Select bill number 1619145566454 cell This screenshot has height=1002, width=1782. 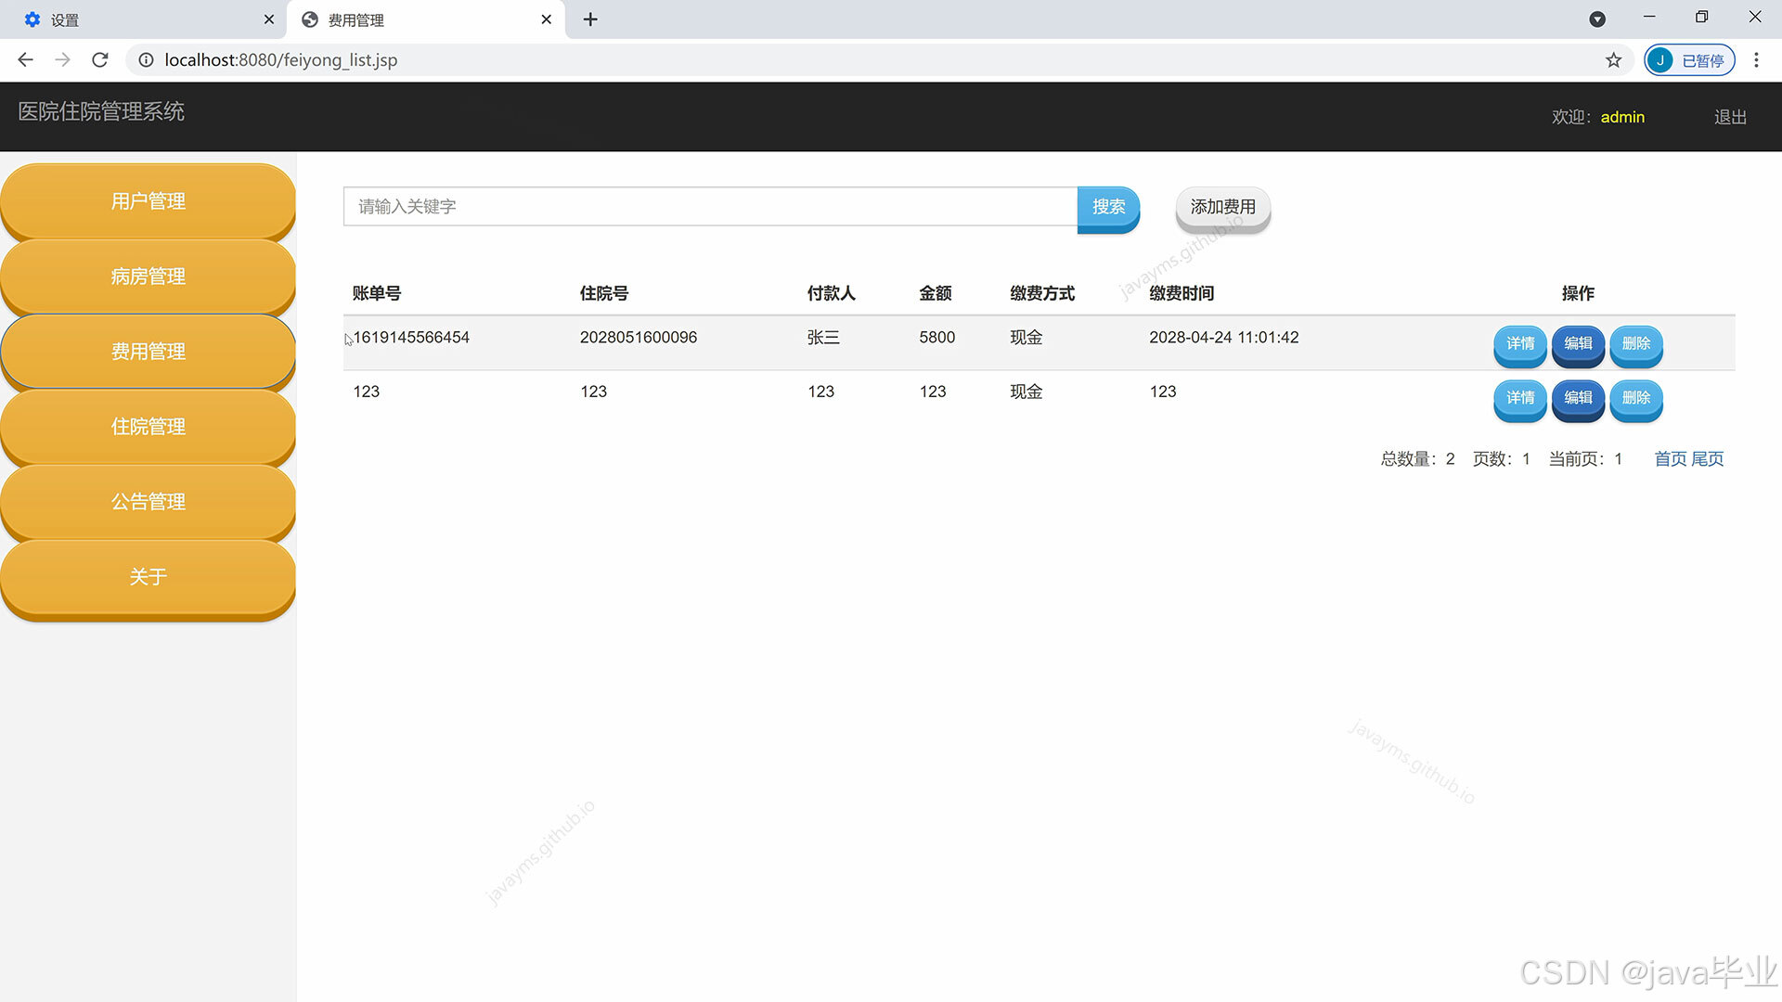(x=411, y=338)
